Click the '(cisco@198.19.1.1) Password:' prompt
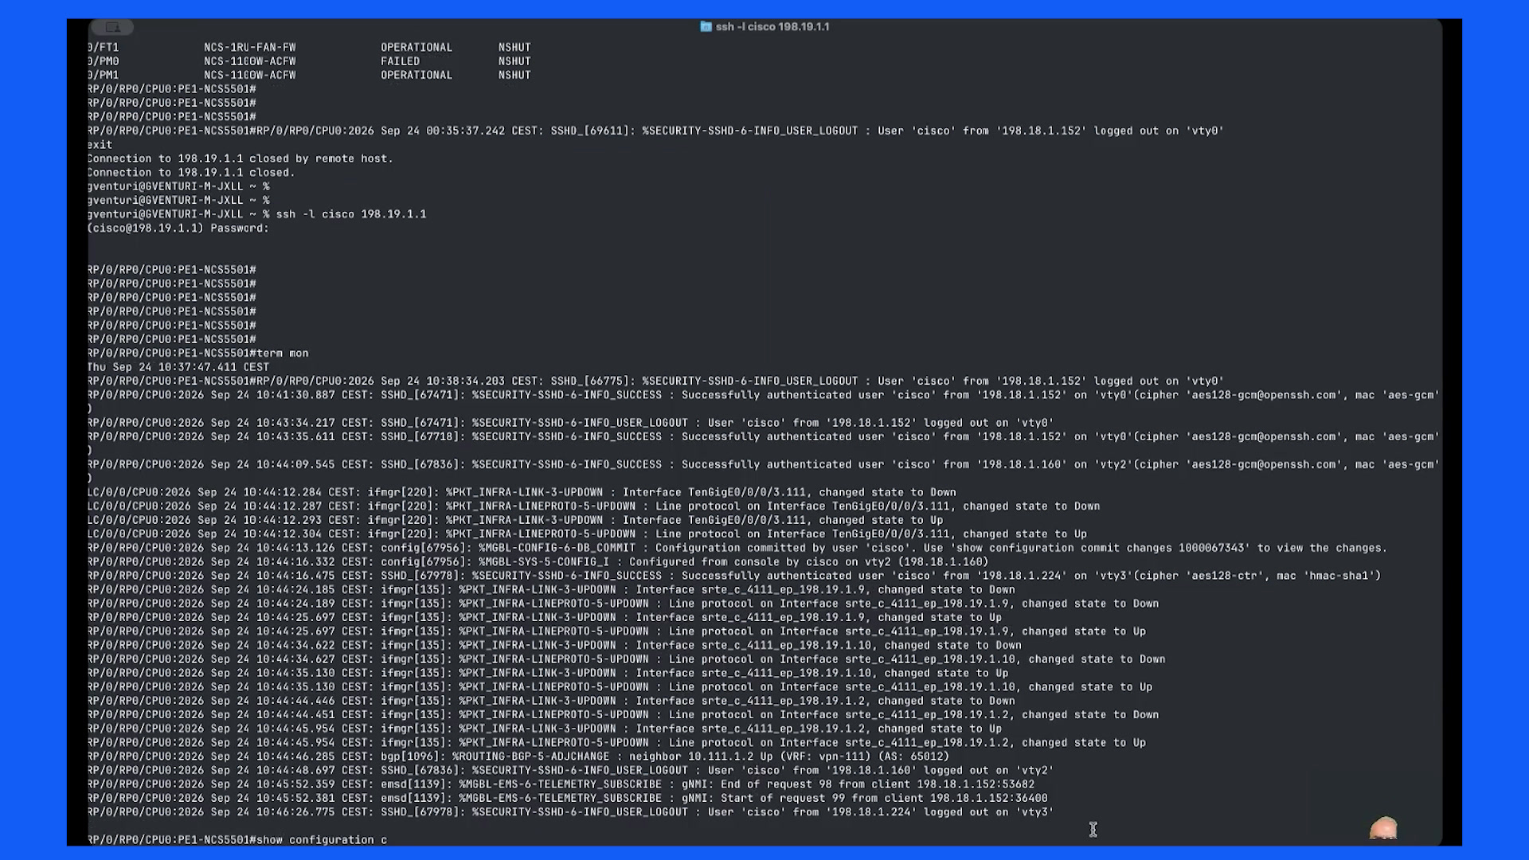The height and width of the screenshot is (860, 1529). coord(178,229)
